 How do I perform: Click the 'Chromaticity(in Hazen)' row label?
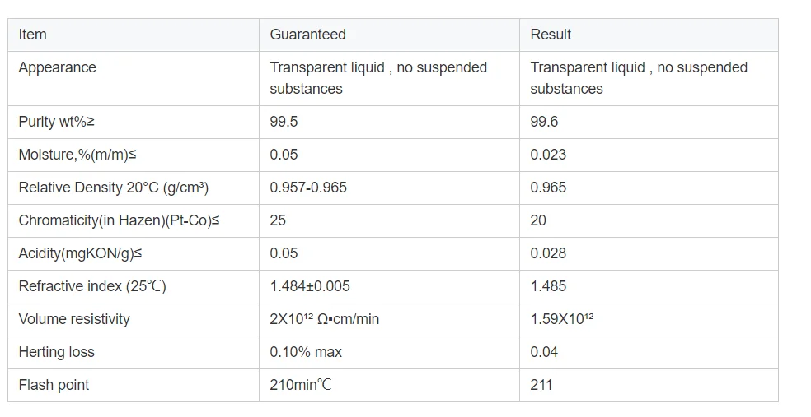click(119, 220)
